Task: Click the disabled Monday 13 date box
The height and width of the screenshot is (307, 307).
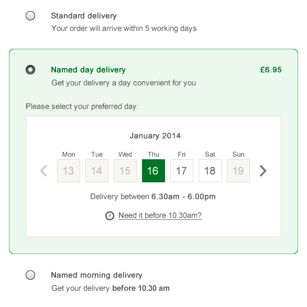Action: tap(69, 171)
